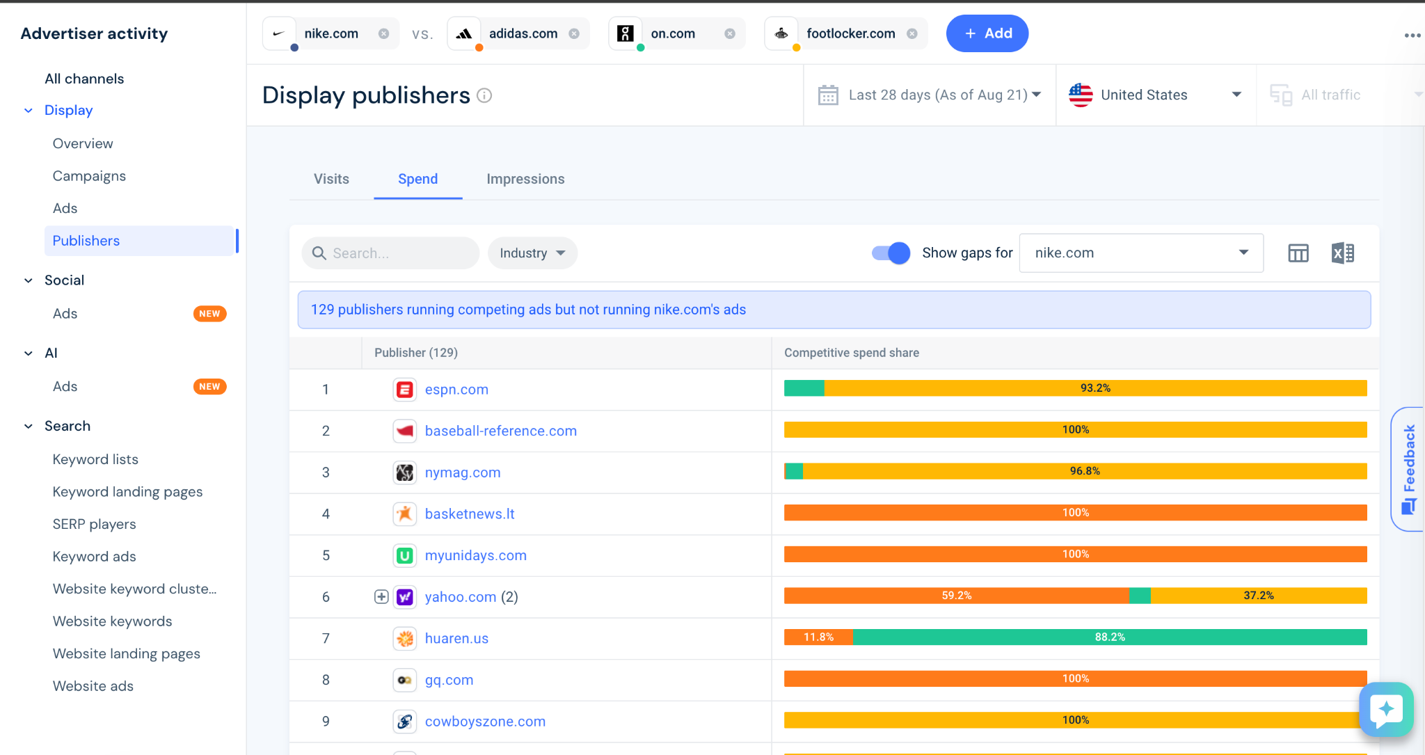The image size is (1425, 755).
Task: Click the yahoo.com favicon
Action: [405, 597]
